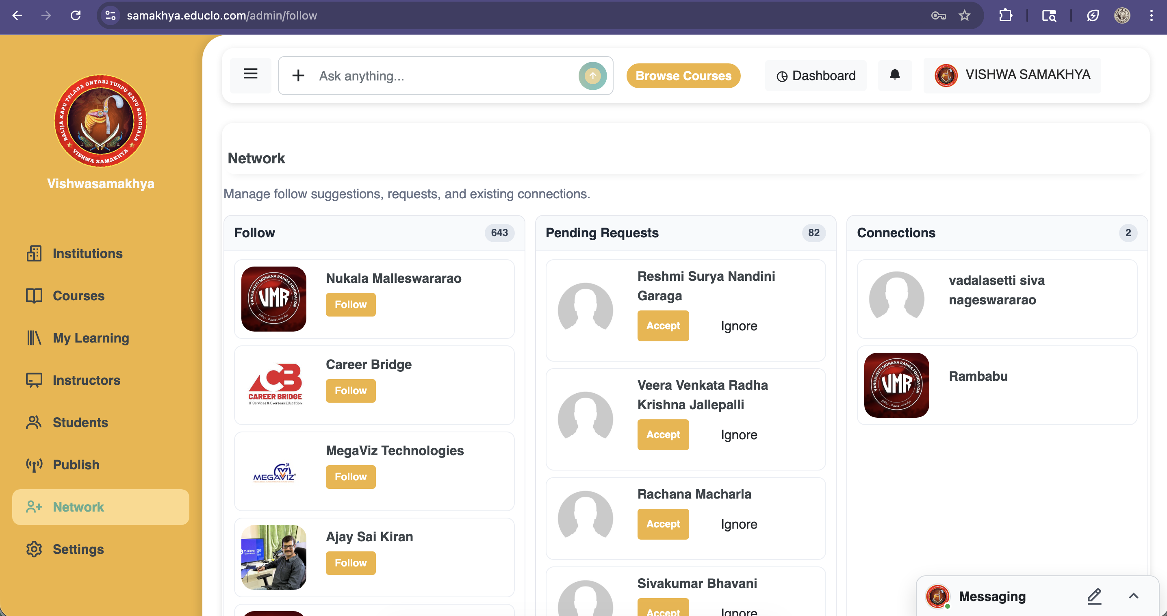Open Students section
This screenshot has height=616, width=1167.
coord(101,423)
